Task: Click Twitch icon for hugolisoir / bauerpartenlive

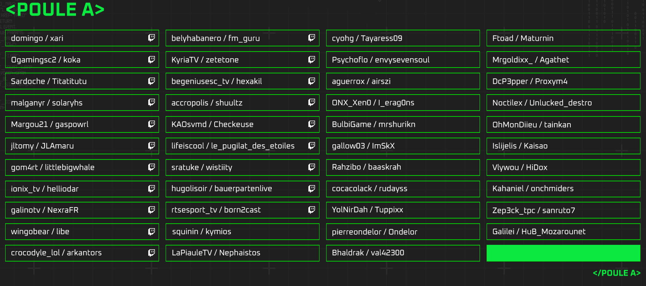Action: point(312,188)
